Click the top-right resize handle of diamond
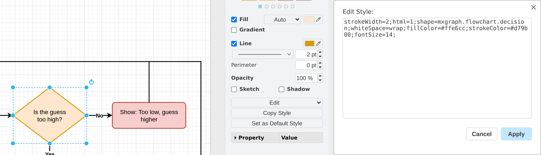 point(86,88)
